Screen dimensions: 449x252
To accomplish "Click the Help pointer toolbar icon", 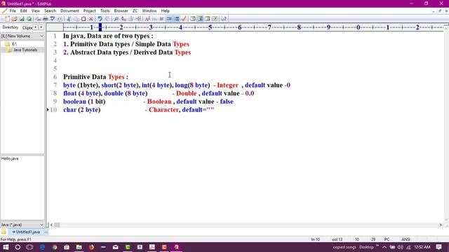I will 223,19.
